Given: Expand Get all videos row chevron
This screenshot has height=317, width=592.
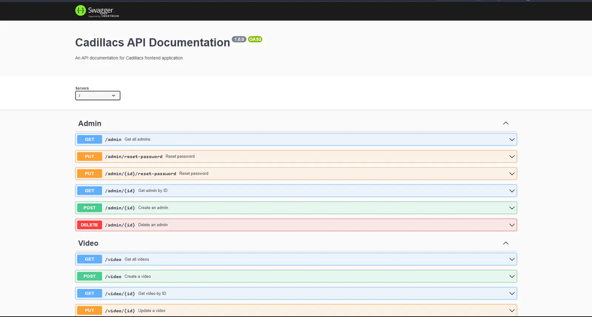Looking at the screenshot, I should point(512,259).
